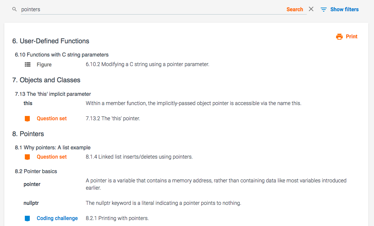Click the Figure table icon
The image size is (374, 226).
click(x=28, y=65)
